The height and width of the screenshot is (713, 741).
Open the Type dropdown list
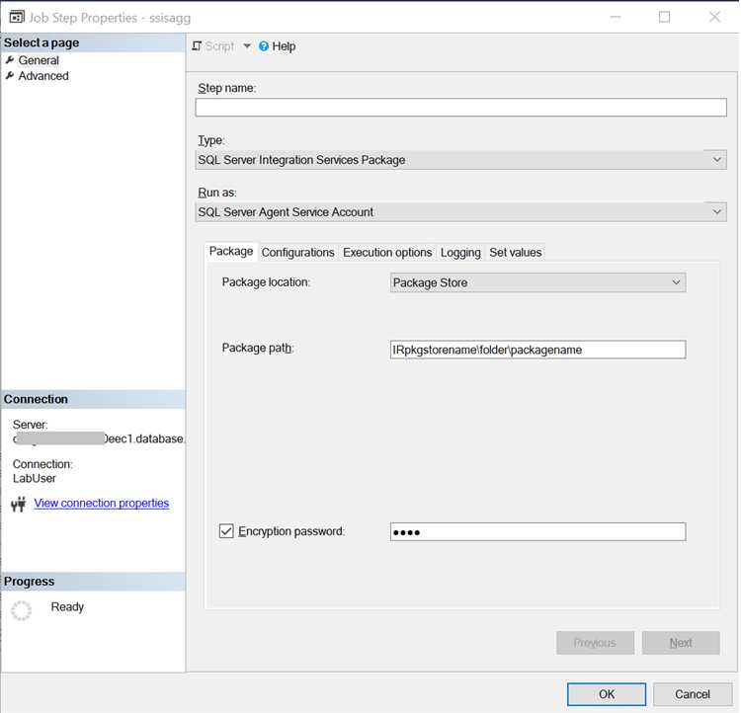460,160
